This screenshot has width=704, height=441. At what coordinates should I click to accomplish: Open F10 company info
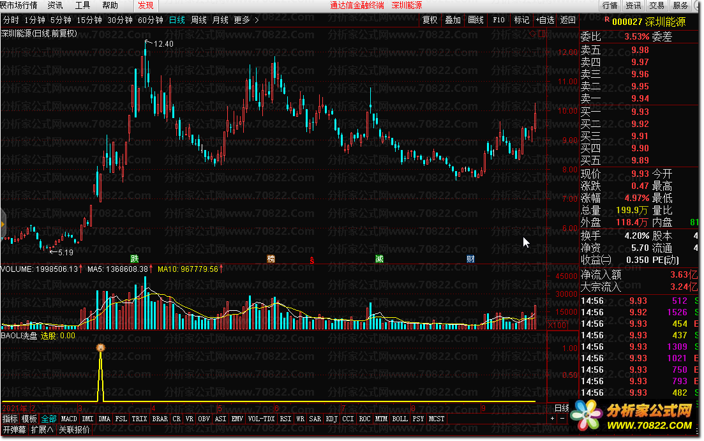[498, 20]
